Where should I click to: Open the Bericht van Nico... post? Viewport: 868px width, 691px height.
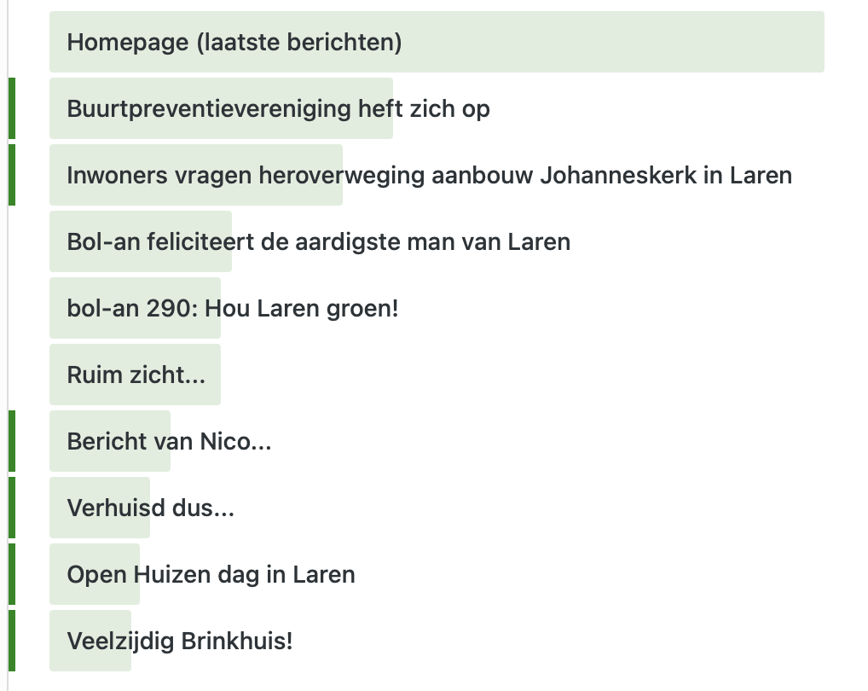coord(169,441)
